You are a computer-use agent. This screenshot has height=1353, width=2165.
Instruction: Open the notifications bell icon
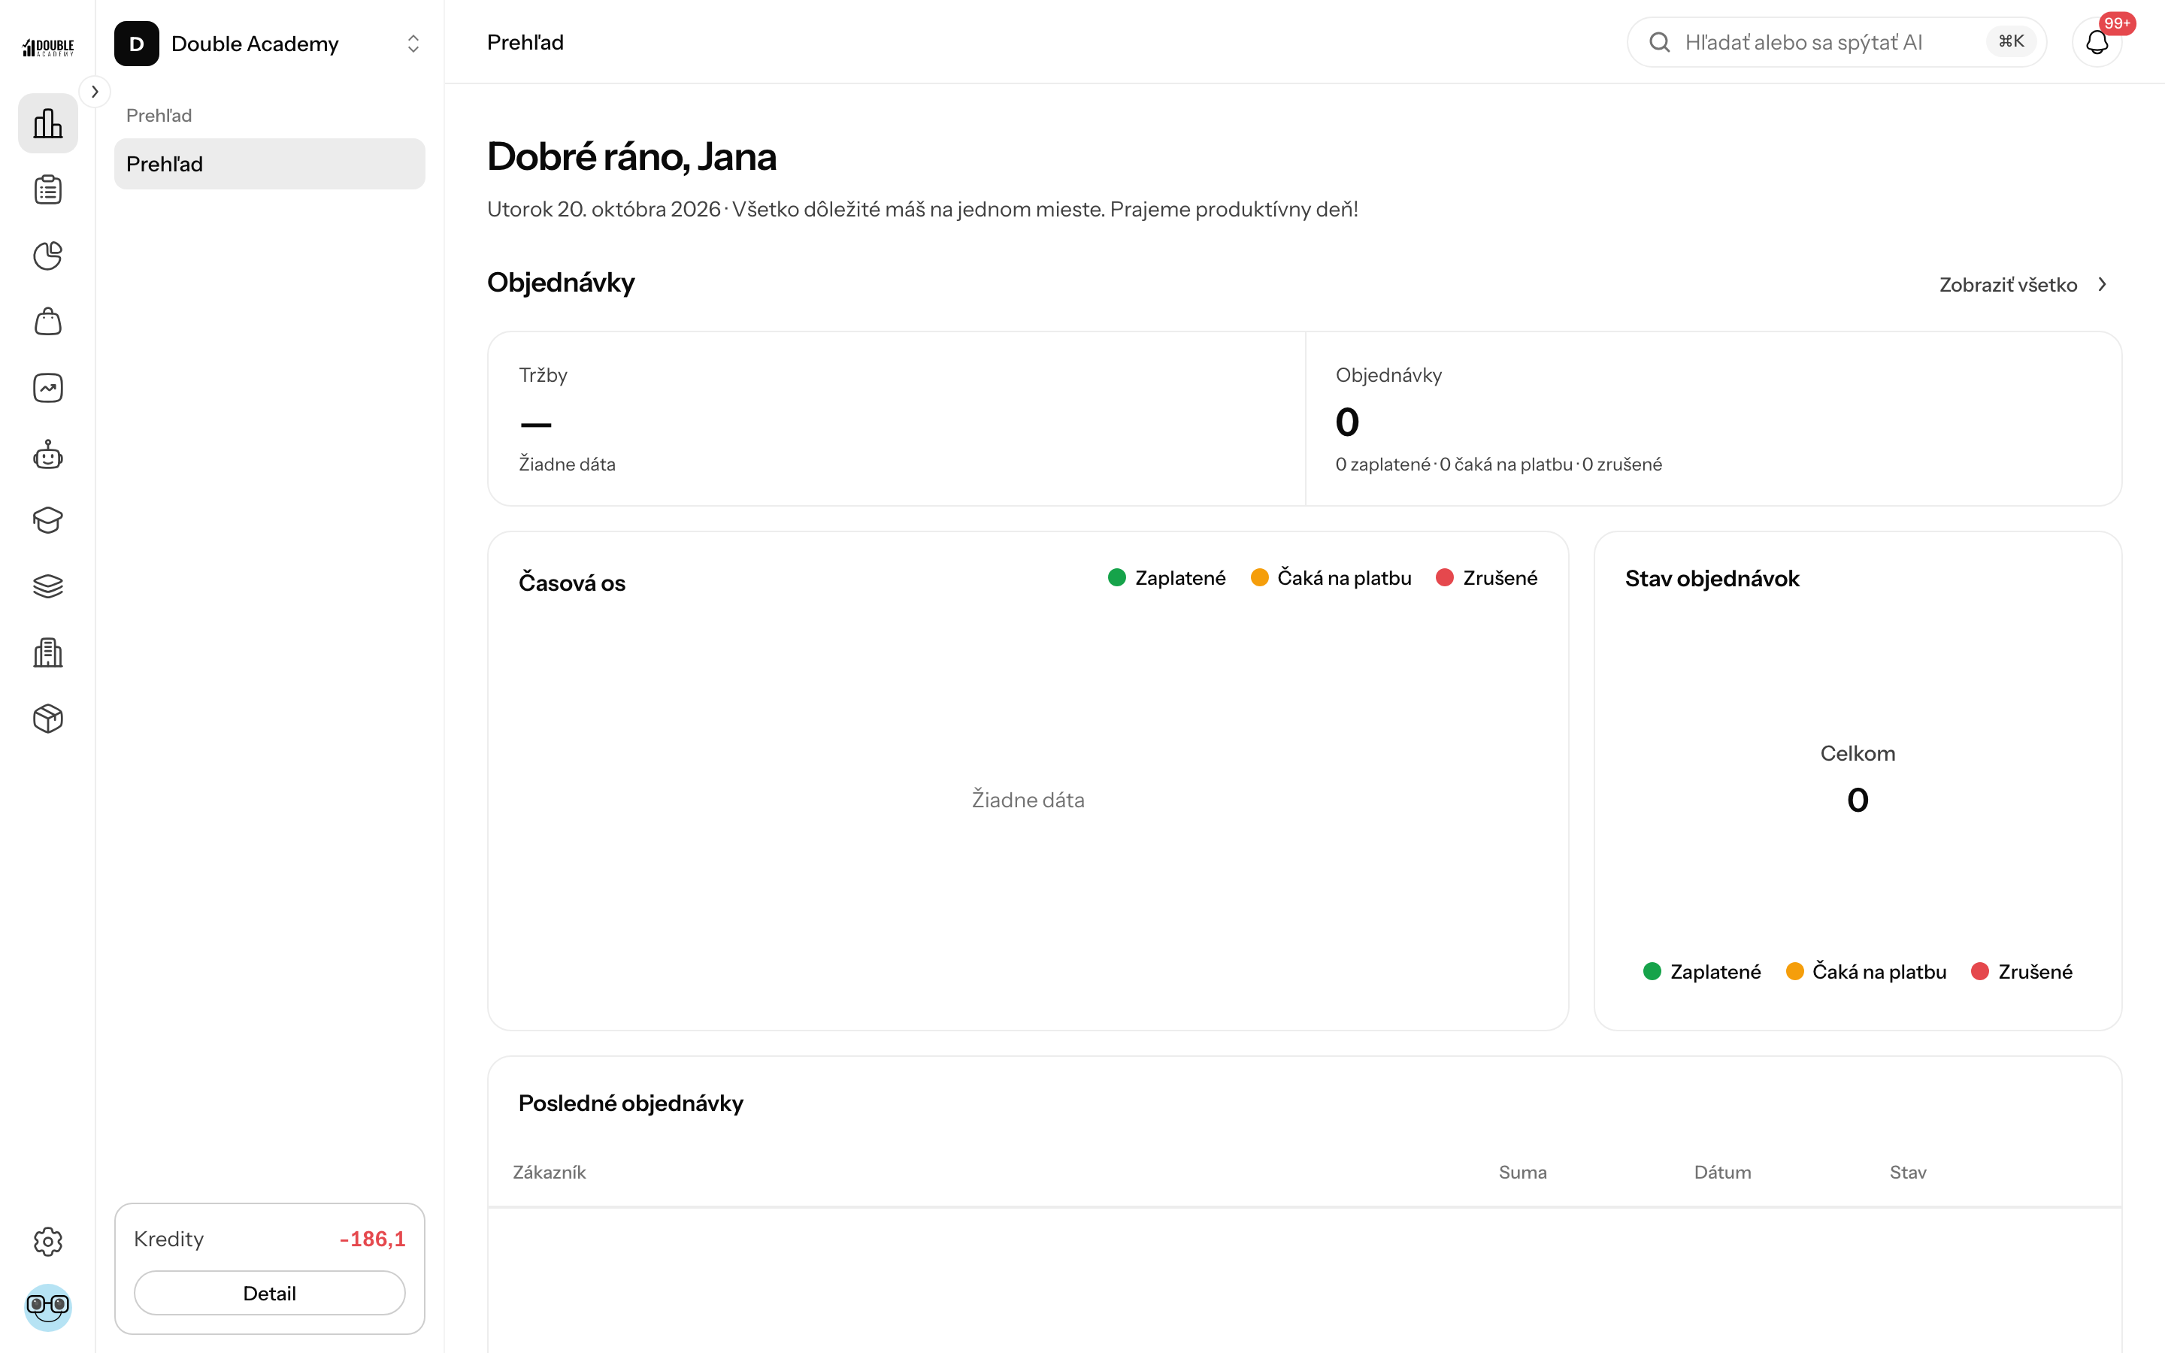[x=2097, y=42]
